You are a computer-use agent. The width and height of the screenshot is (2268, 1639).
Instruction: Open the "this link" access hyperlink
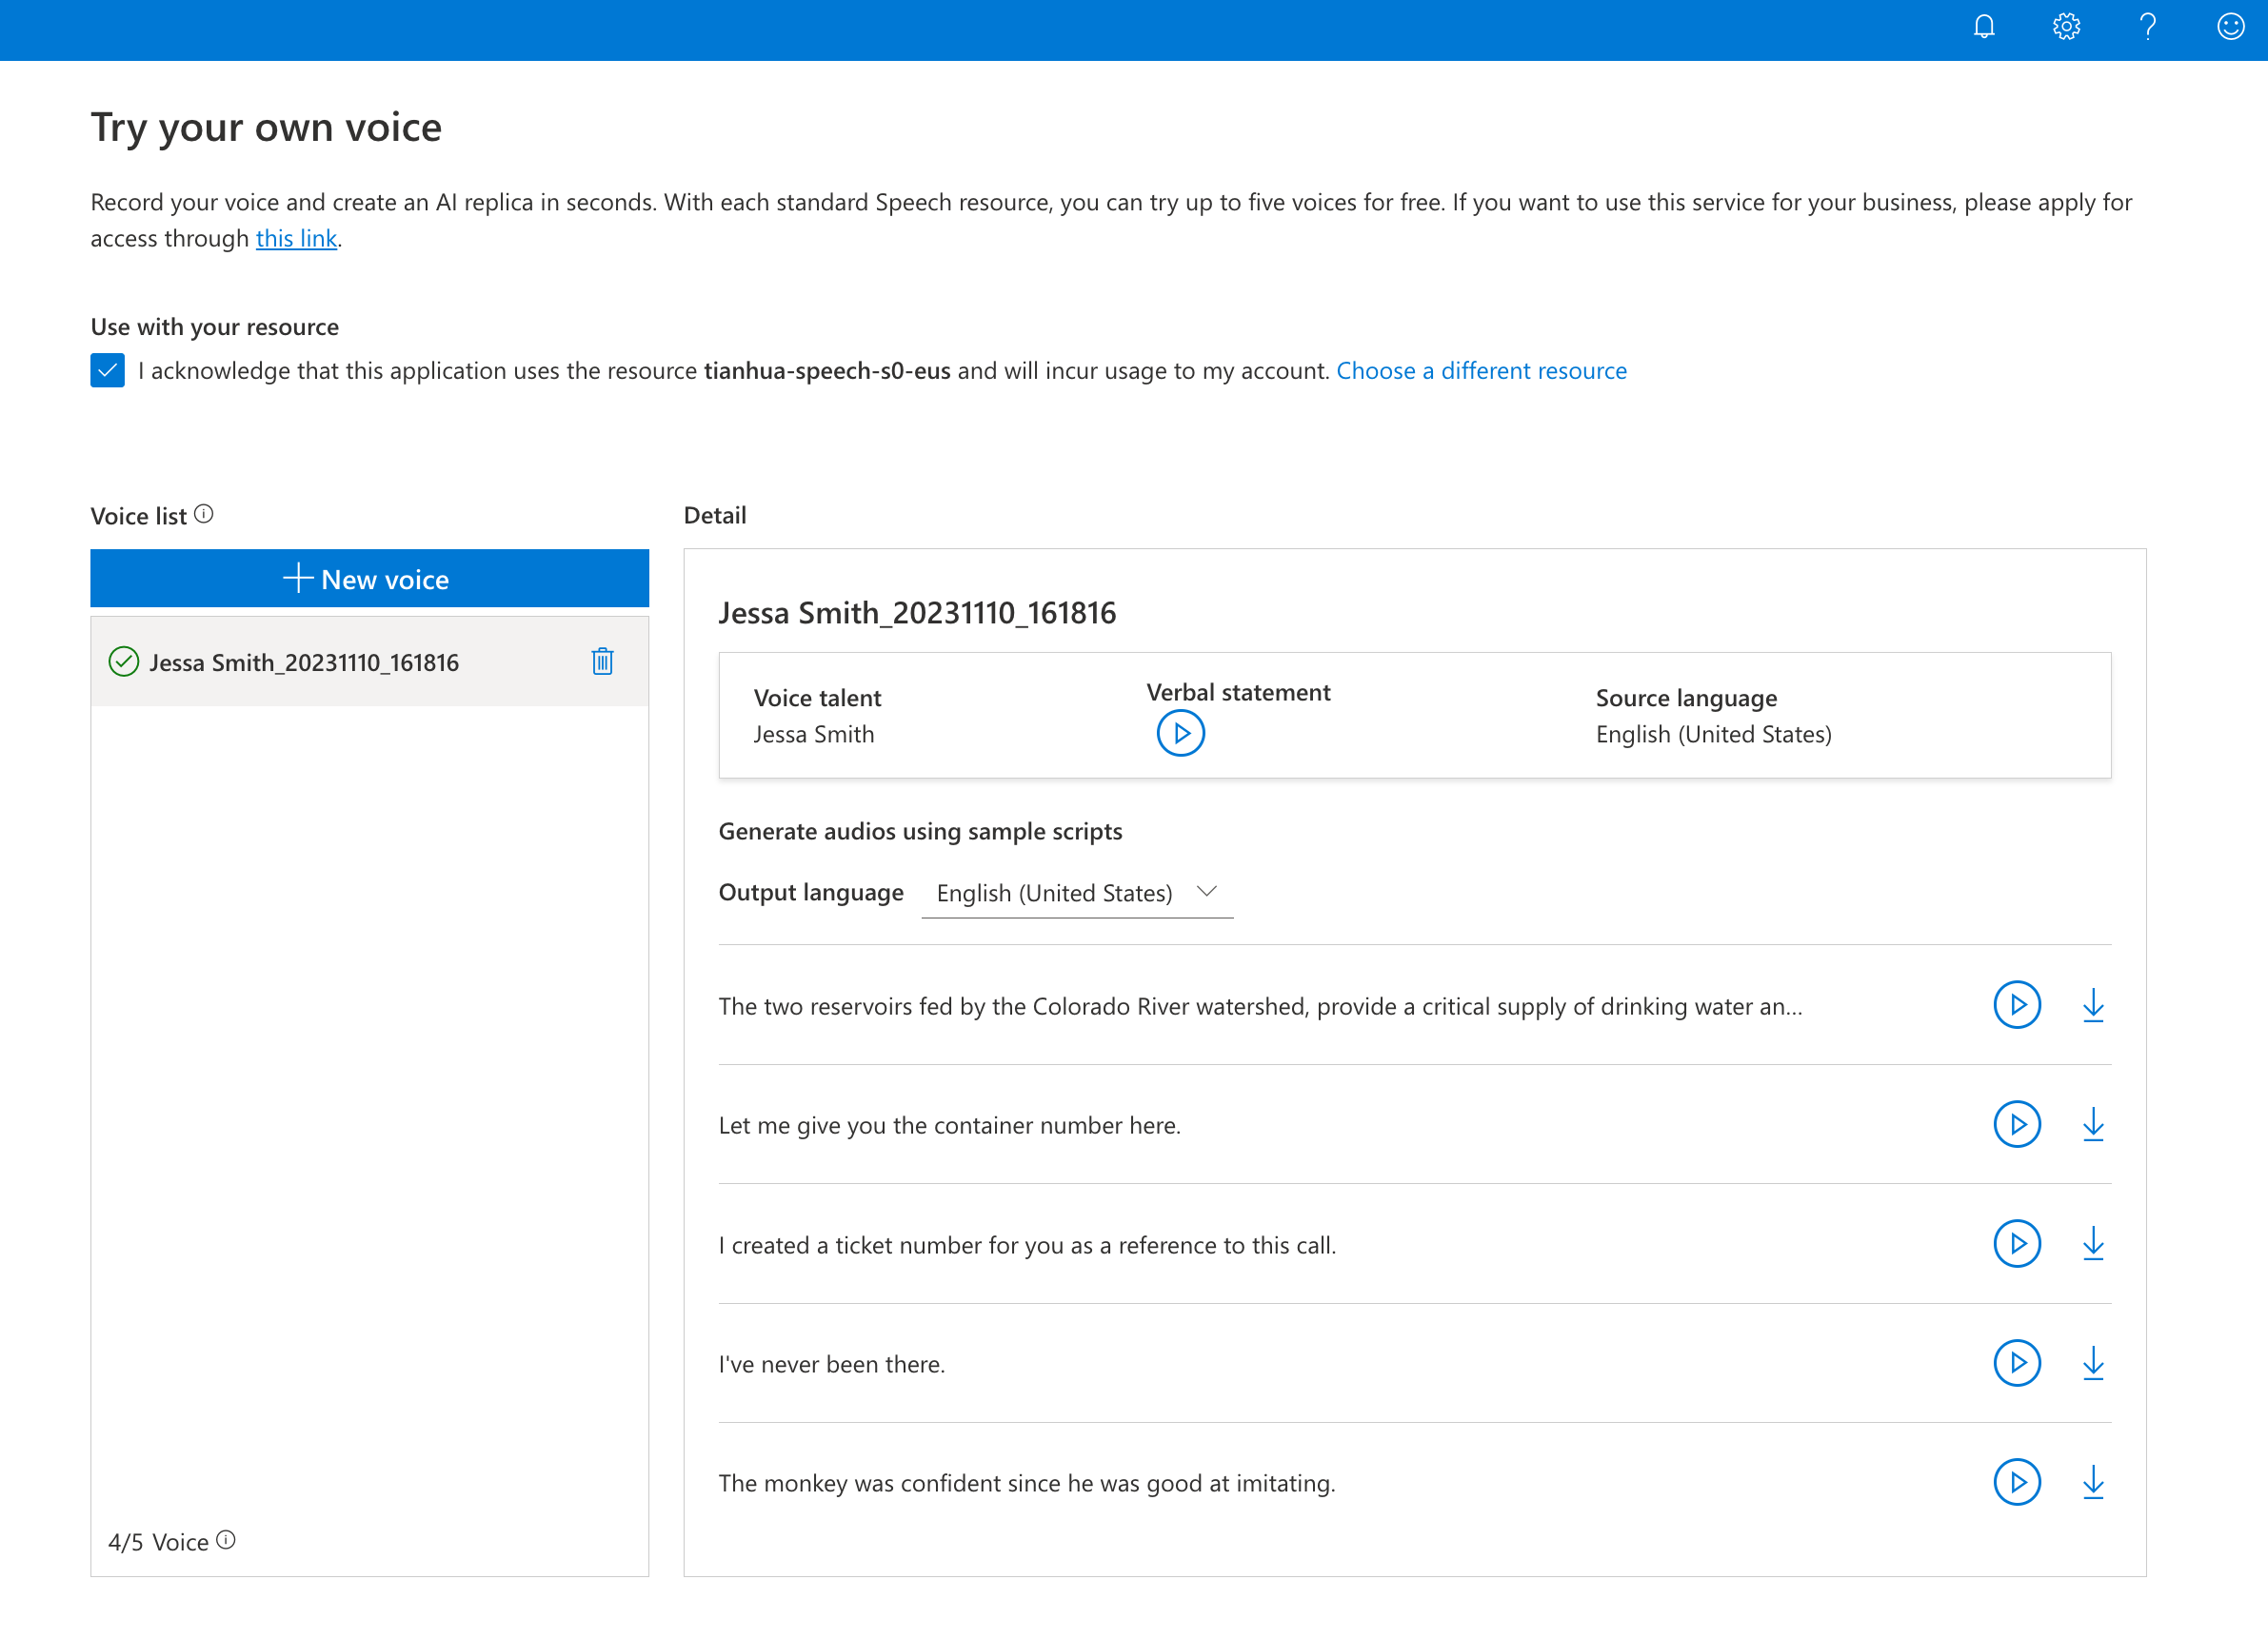(x=296, y=238)
